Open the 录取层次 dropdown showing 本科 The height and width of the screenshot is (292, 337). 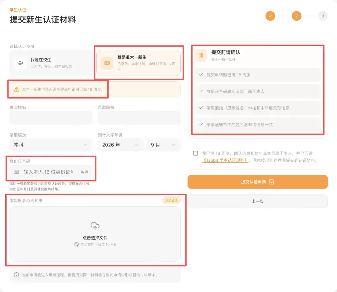point(51,145)
